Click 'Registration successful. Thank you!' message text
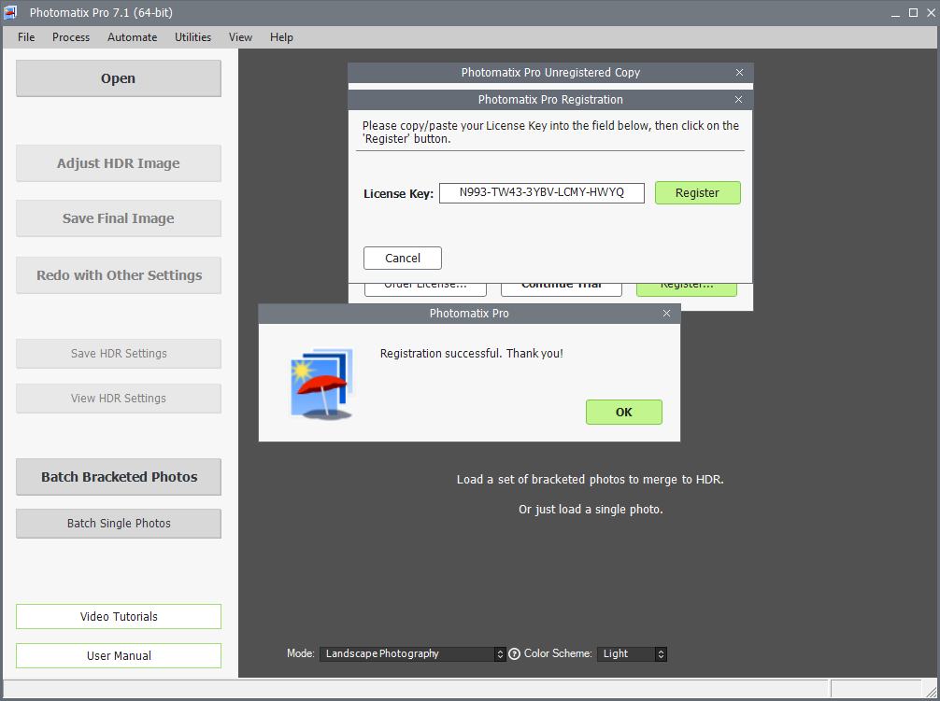This screenshot has width=940, height=701. [471, 354]
